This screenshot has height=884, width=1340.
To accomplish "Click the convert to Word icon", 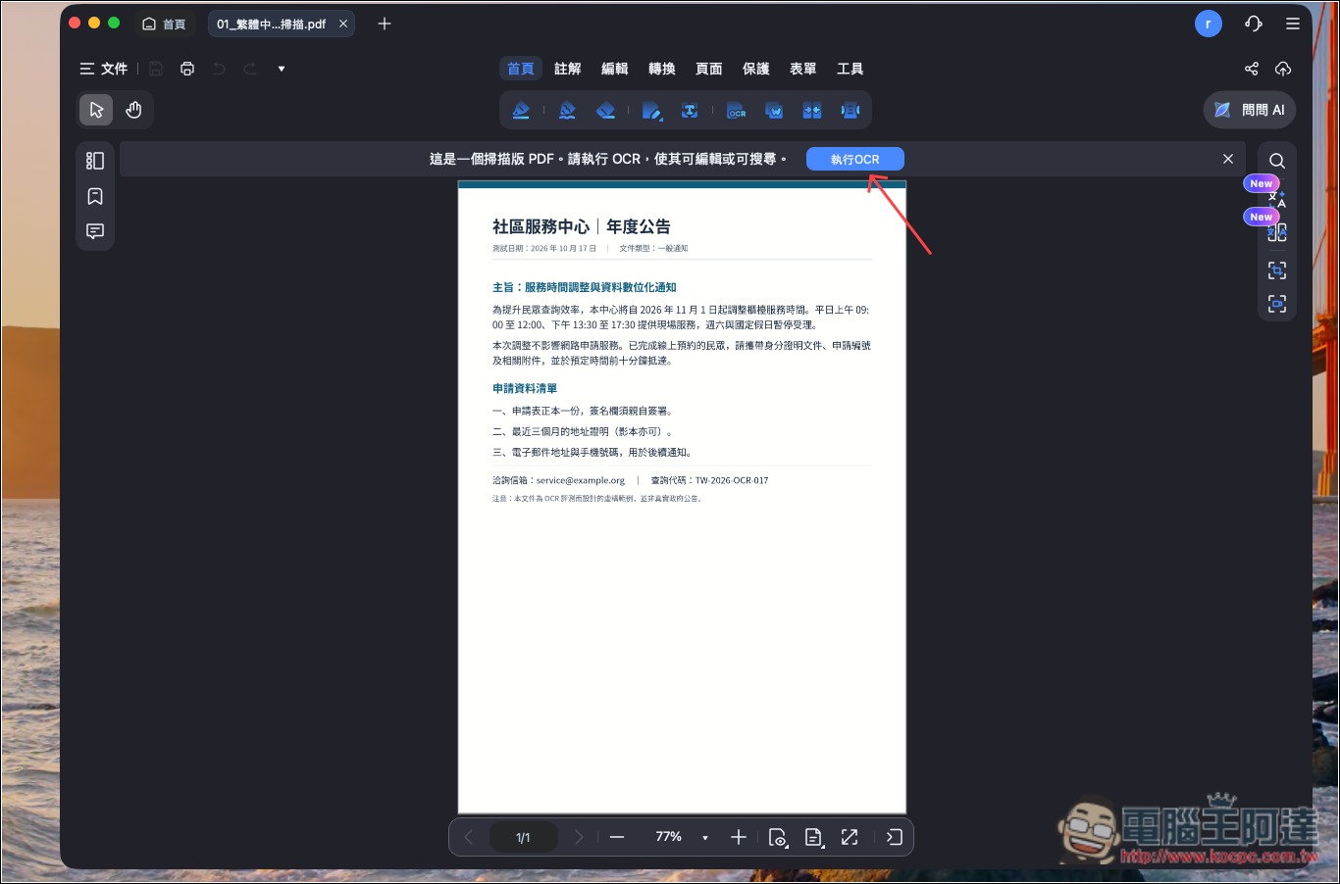I will pyautogui.click(x=774, y=111).
